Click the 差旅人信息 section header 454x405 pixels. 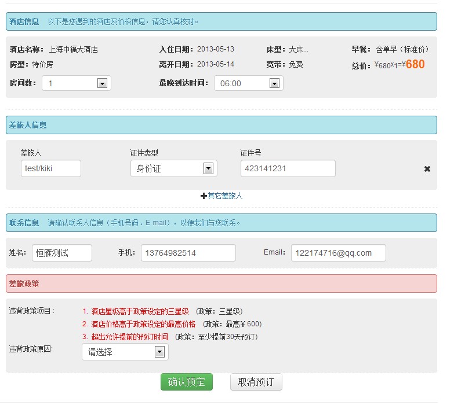[x=28, y=125]
